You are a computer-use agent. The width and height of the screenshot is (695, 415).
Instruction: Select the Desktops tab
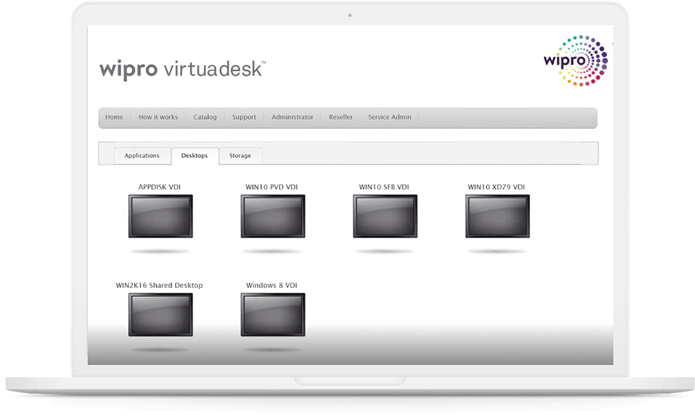point(195,156)
